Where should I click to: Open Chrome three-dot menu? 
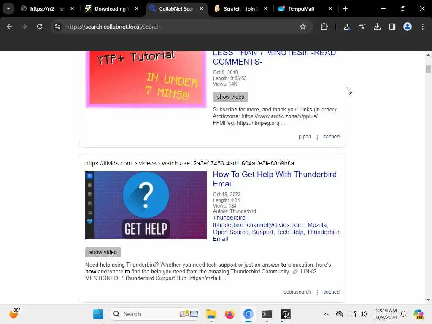[423, 27]
